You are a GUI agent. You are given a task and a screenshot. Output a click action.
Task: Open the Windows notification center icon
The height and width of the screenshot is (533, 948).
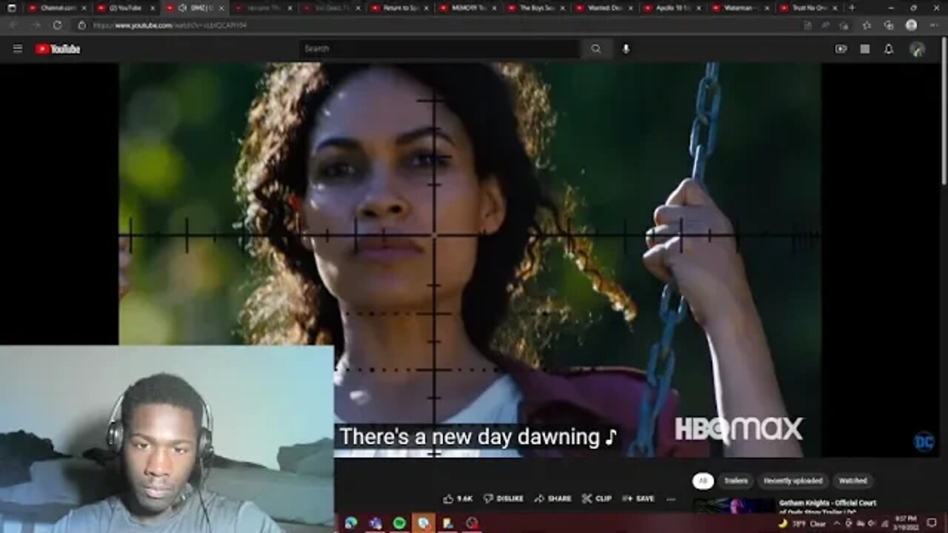click(932, 523)
